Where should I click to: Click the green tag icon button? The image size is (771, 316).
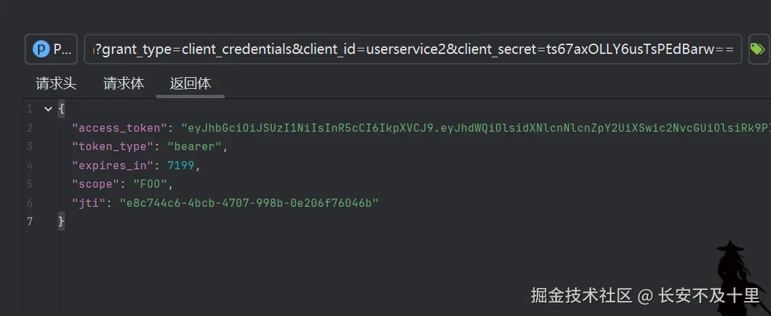coord(757,49)
